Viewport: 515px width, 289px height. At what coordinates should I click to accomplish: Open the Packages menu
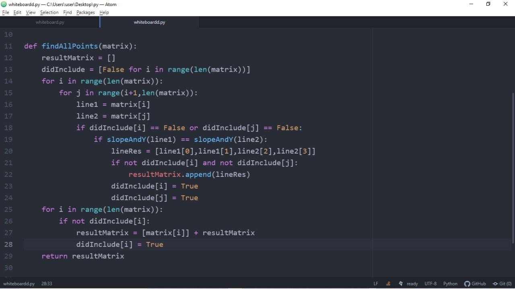(x=85, y=12)
